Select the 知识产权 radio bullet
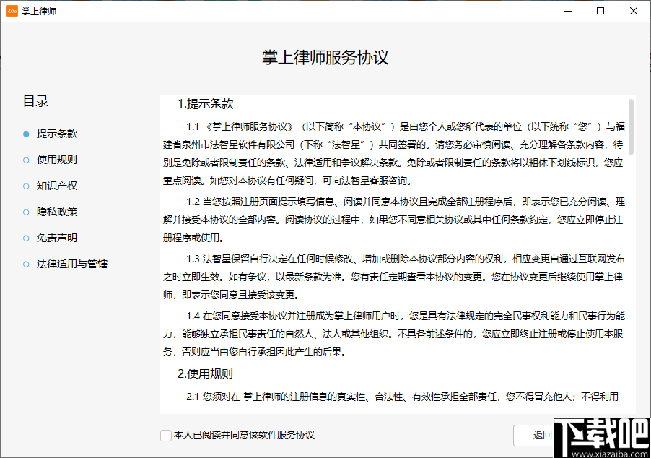Image resolution: width=651 pixels, height=458 pixels. [x=25, y=186]
